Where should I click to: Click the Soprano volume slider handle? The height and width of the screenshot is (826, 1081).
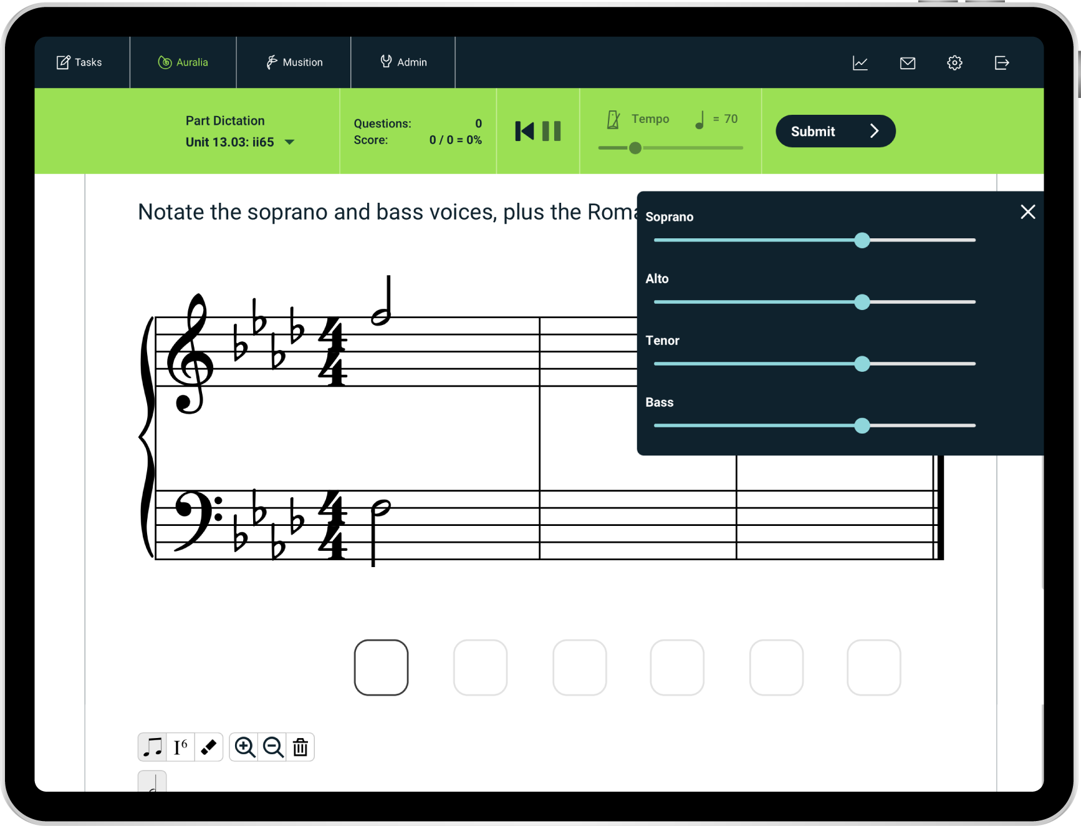tap(862, 240)
